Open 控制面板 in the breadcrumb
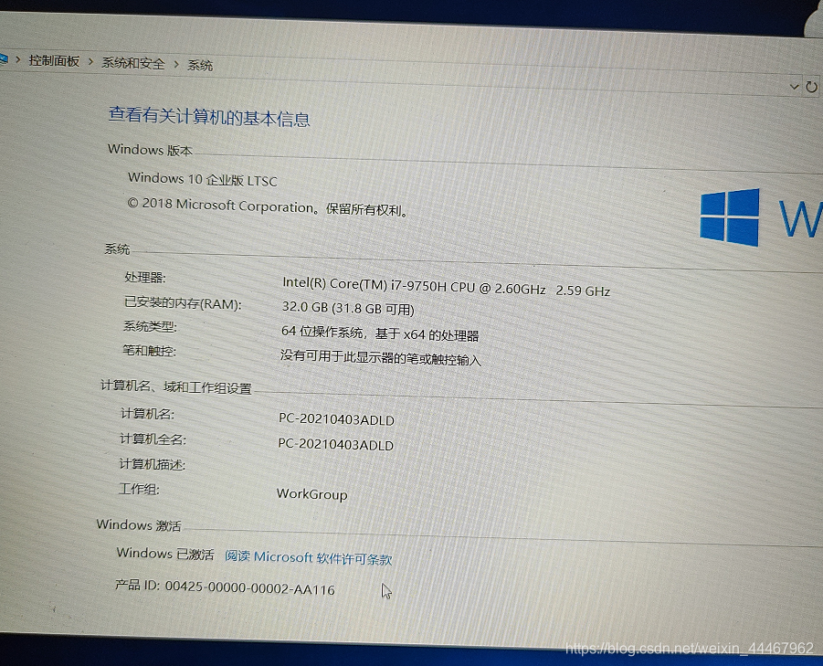Image resolution: width=823 pixels, height=666 pixels. (54, 61)
